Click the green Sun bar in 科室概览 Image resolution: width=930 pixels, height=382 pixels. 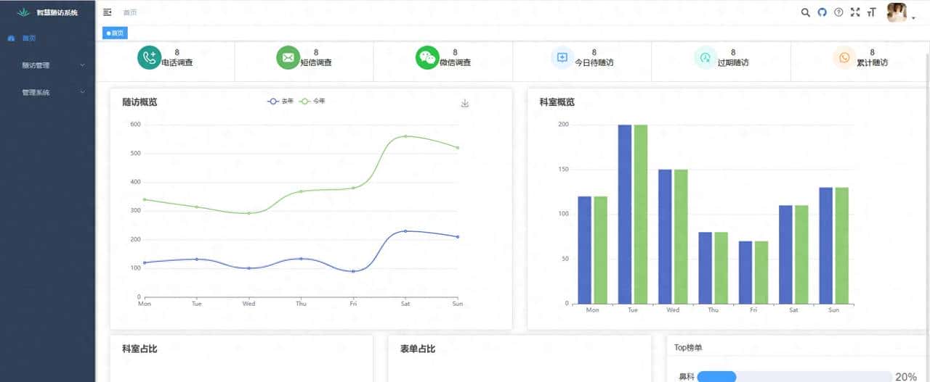841,246
